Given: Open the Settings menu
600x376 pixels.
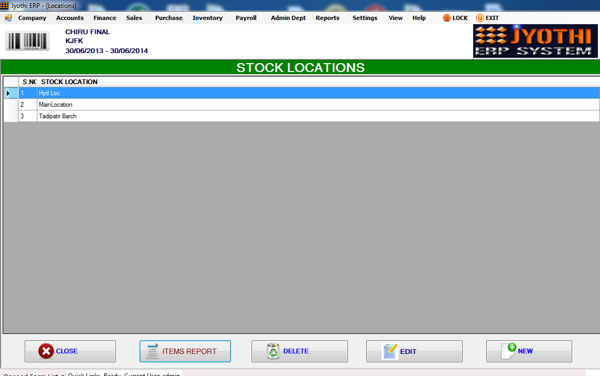Looking at the screenshot, I should coord(365,17).
